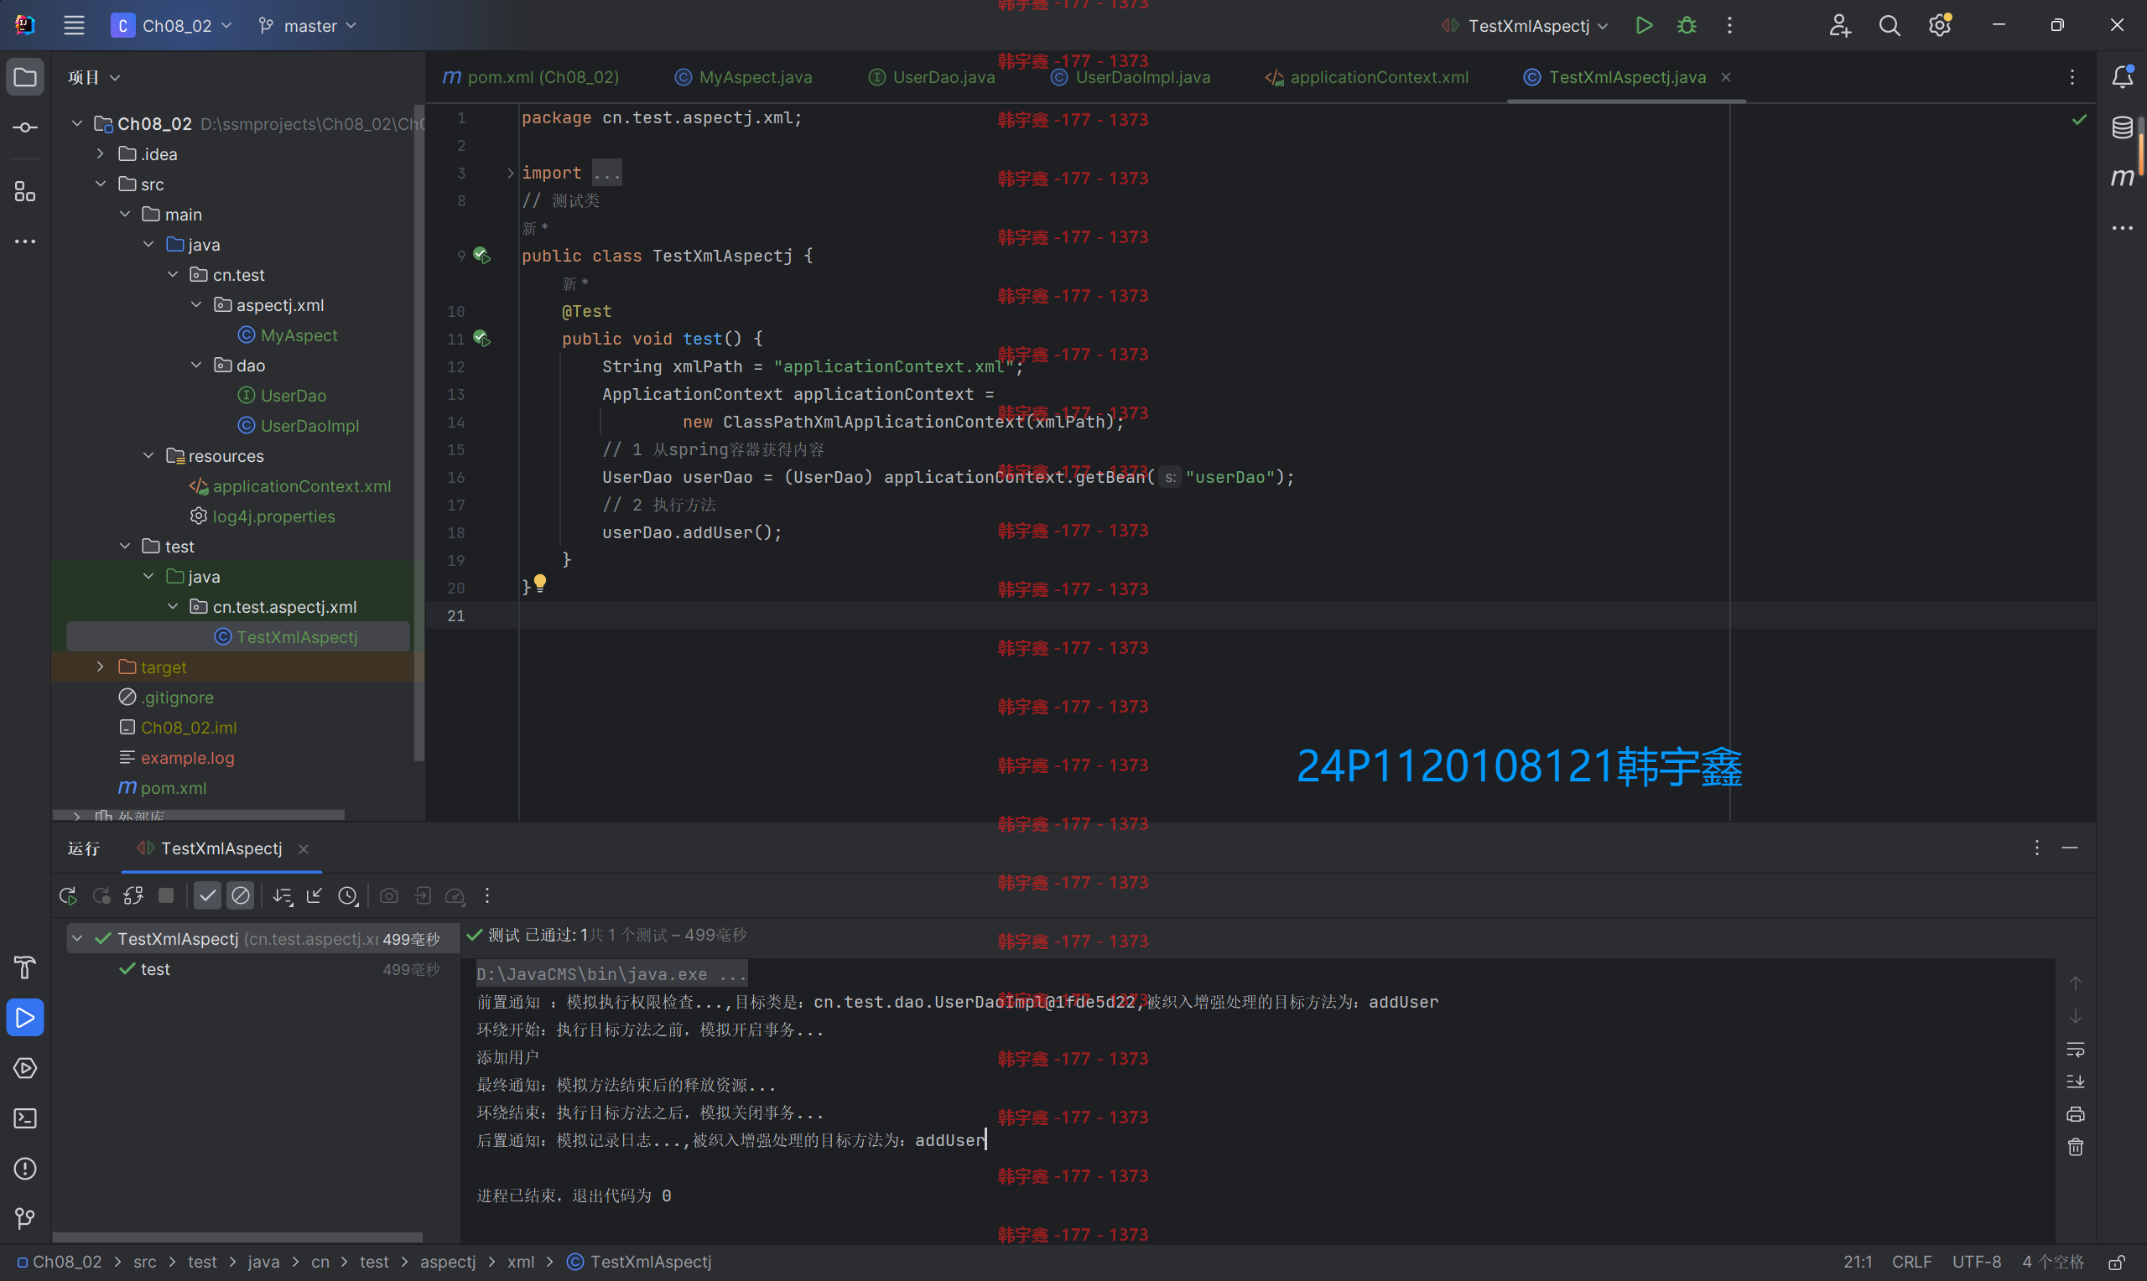Switch to MyAspect.java tab
Screen dimensions: 2147x1281
click(x=743, y=77)
